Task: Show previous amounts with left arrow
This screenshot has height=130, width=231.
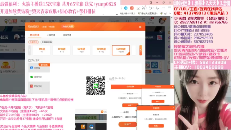Action: pos(29,50)
